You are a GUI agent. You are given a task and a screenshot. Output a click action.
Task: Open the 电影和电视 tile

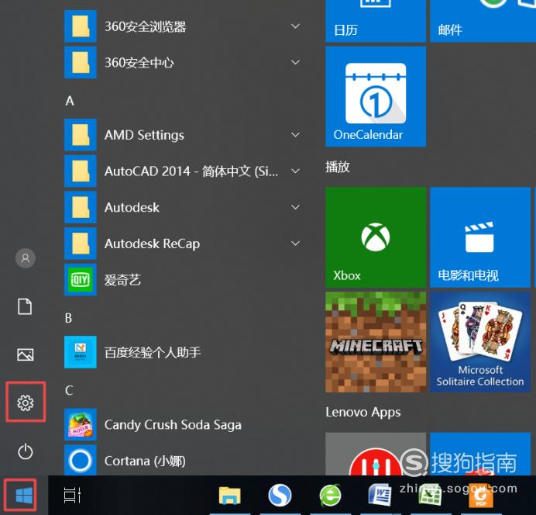click(480, 237)
